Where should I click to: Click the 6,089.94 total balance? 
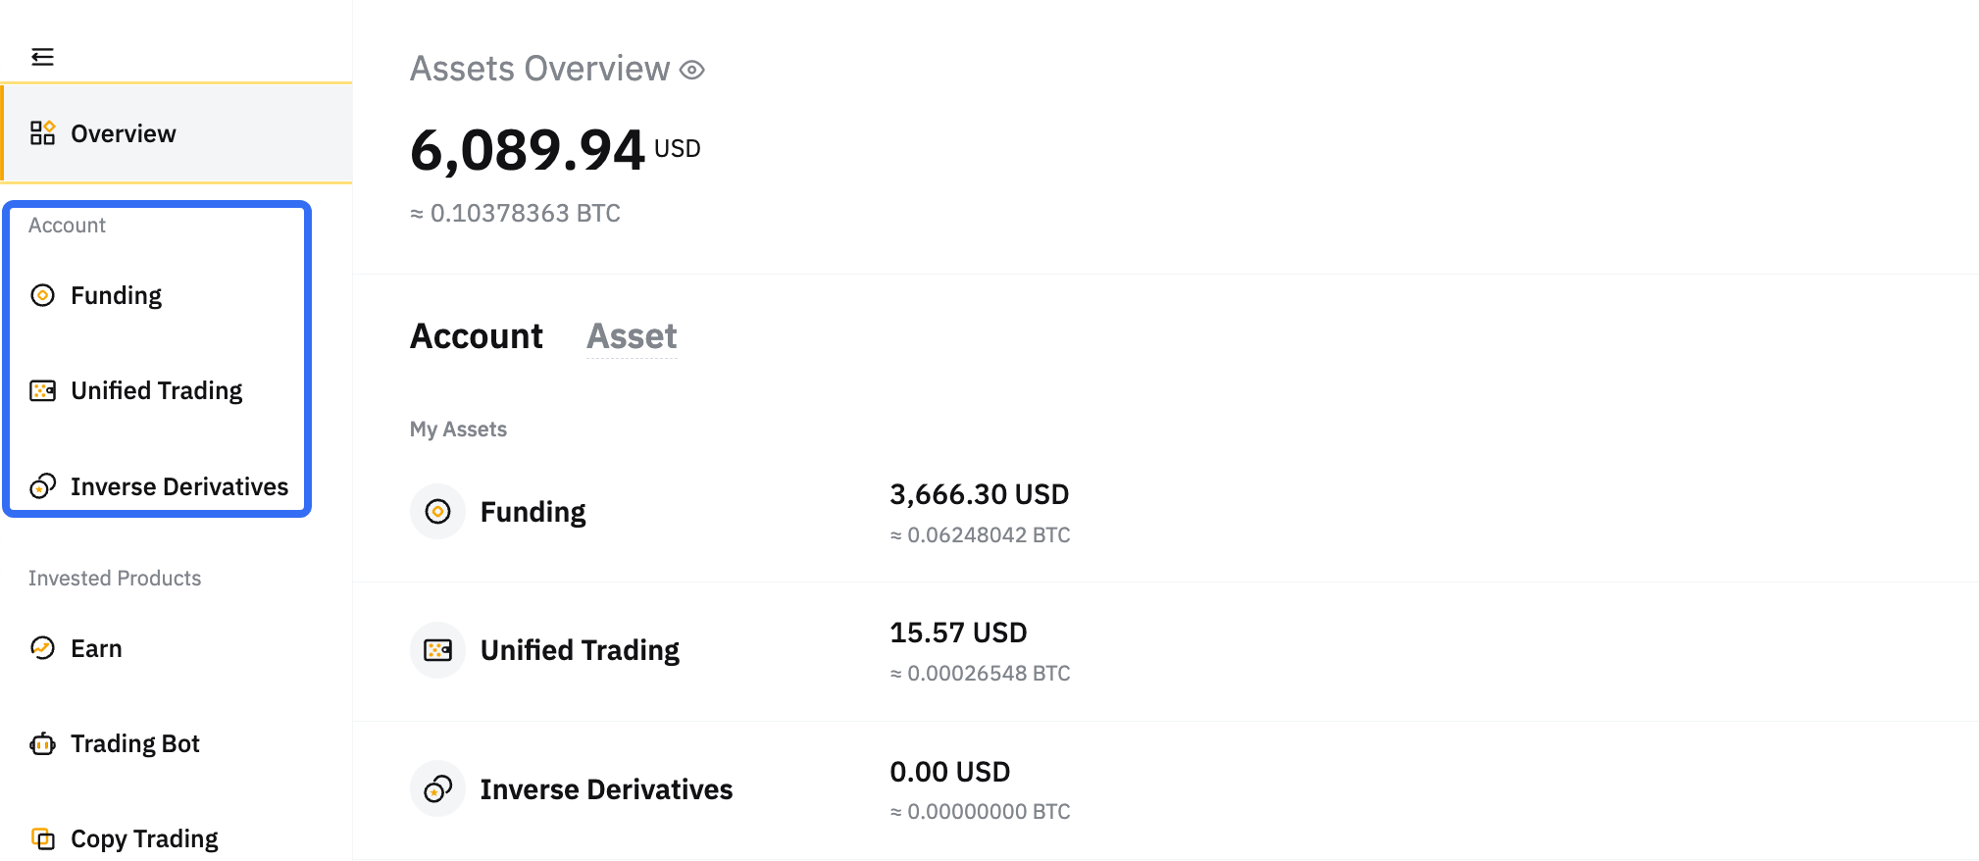pyautogui.click(x=527, y=150)
